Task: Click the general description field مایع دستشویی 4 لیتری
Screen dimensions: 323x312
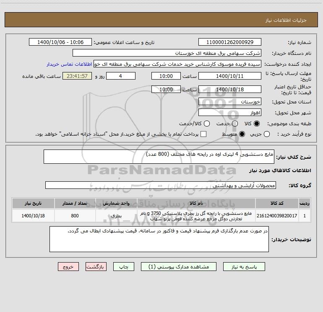Action: (x=159, y=157)
